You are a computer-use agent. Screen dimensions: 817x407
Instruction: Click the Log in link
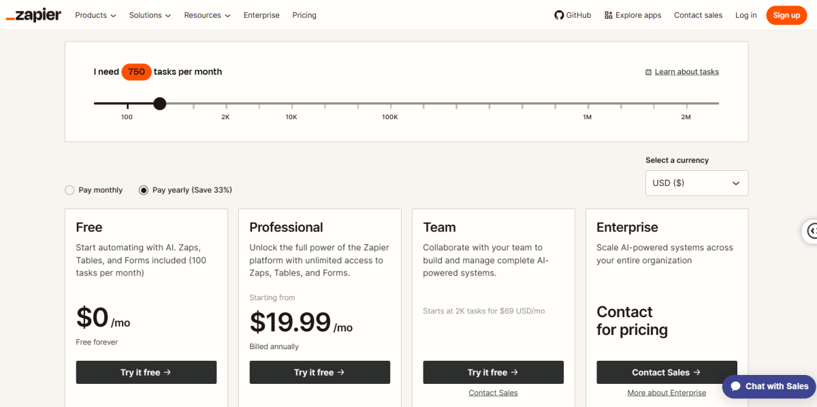(x=746, y=15)
